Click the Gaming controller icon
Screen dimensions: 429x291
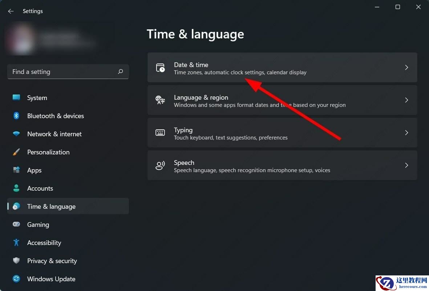coord(16,224)
